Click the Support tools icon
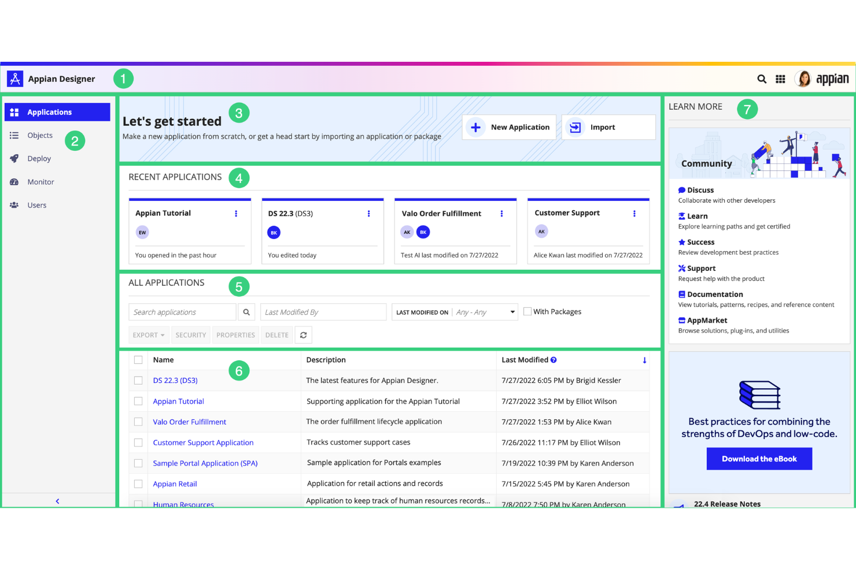 [682, 268]
